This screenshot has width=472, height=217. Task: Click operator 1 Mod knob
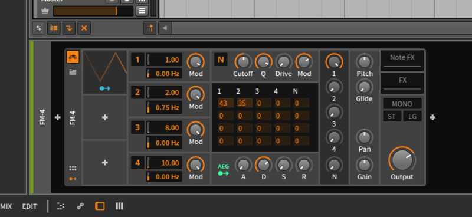coord(195,62)
